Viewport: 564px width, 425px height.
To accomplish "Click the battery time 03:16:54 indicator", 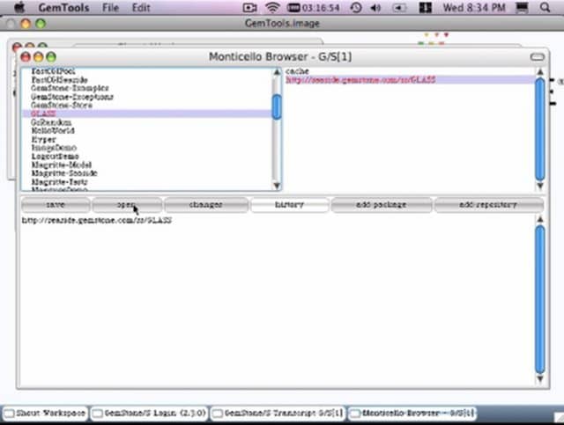I will point(314,8).
